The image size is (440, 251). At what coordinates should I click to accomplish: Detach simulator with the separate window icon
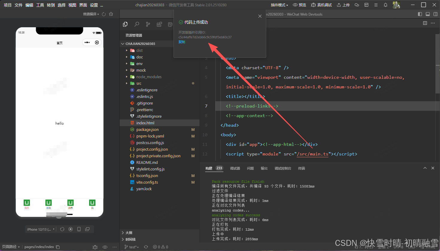click(x=87, y=229)
